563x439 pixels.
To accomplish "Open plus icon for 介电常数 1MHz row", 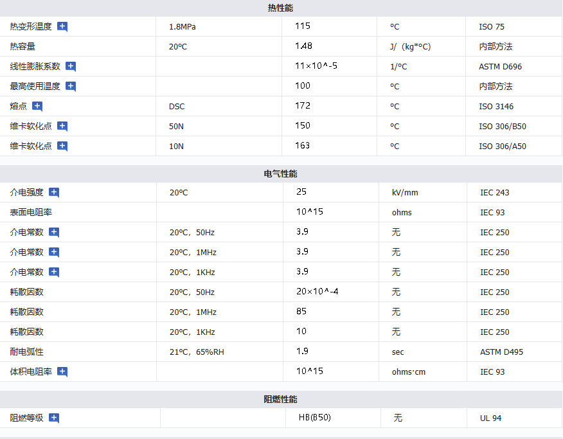I will [54, 252].
